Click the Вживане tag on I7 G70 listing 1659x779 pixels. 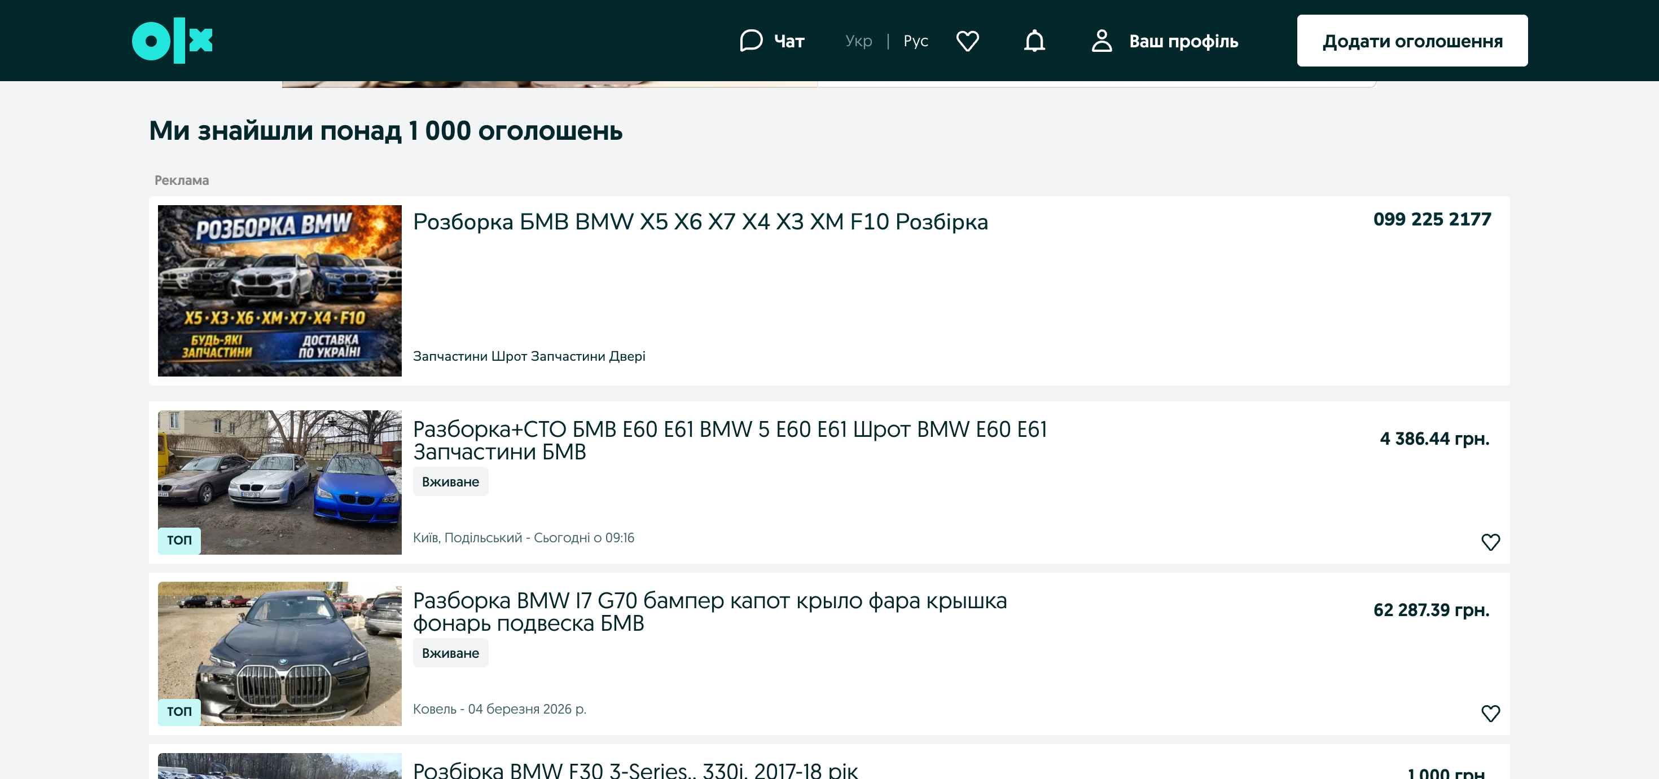click(450, 653)
